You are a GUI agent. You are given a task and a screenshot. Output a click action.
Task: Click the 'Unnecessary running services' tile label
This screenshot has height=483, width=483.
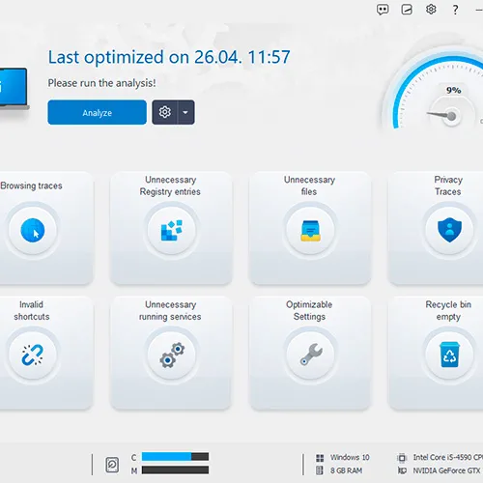(170, 310)
